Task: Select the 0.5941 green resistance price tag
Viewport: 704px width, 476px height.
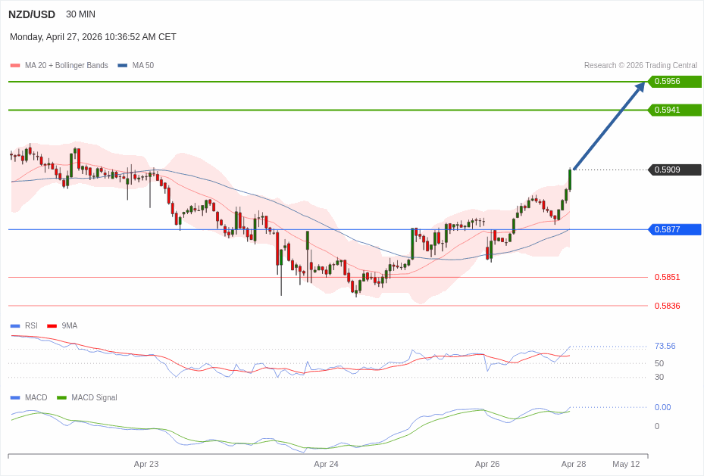Action: point(674,110)
